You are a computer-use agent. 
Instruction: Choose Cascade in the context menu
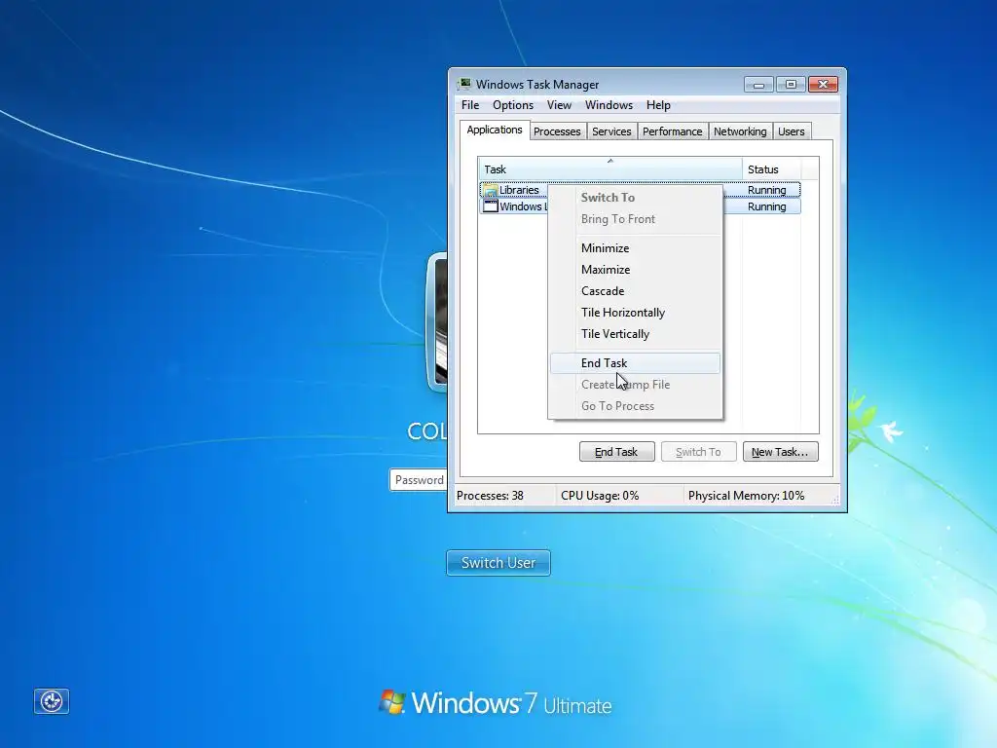pyautogui.click(x=635, y=291)
